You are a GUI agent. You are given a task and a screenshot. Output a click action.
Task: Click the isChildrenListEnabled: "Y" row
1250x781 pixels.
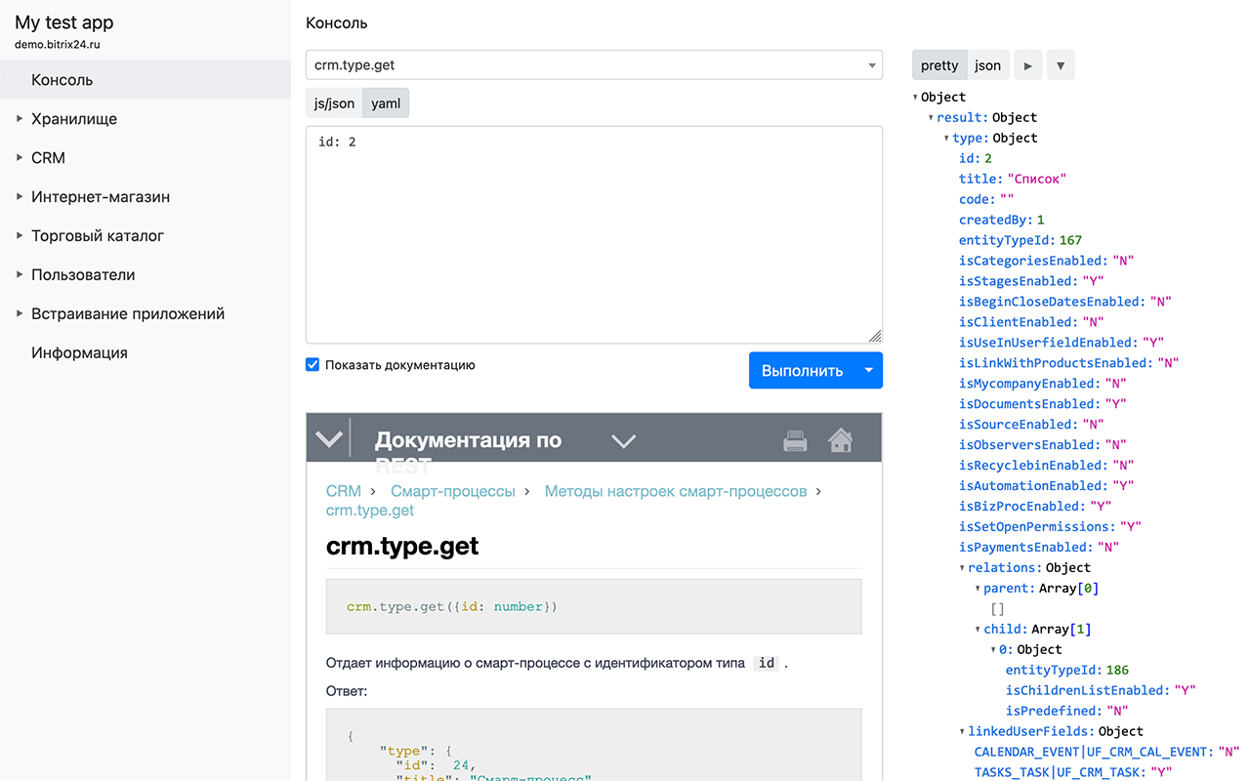click(x=1101, y=690)
